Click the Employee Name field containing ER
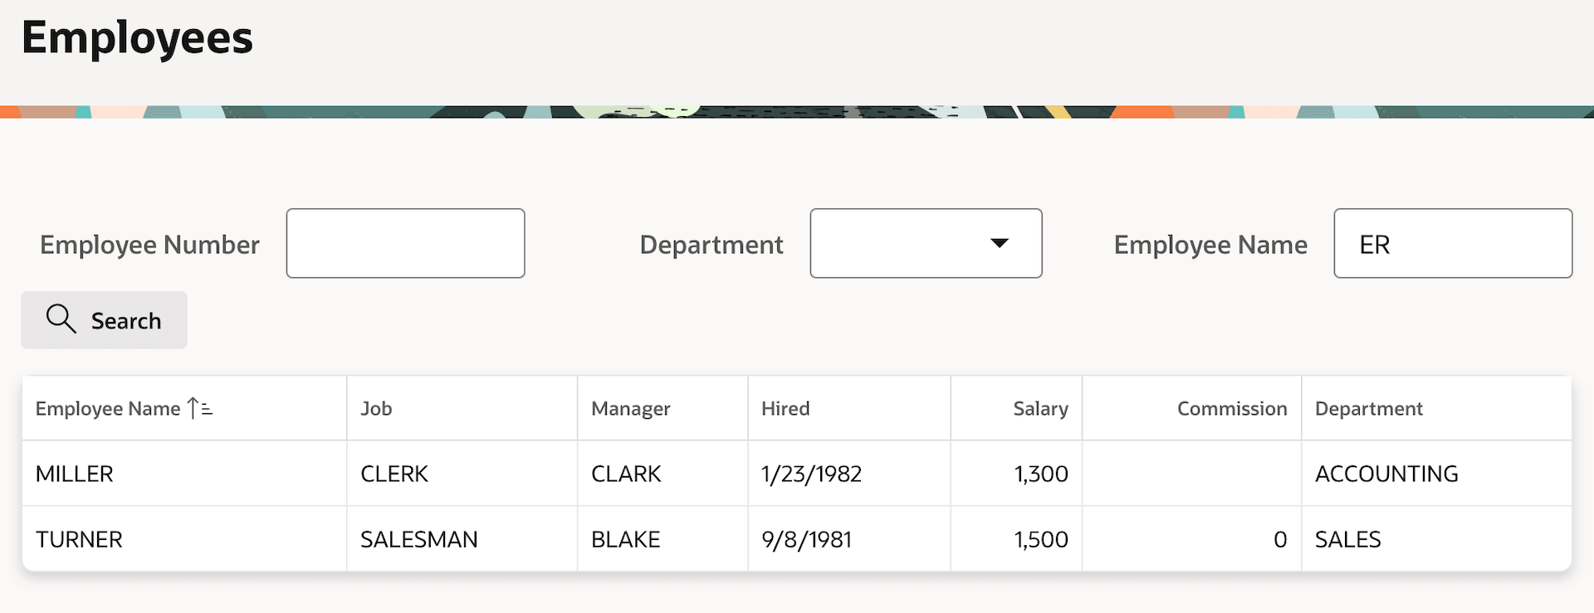The image size is (1594, 613). (x=1453, y=243)
